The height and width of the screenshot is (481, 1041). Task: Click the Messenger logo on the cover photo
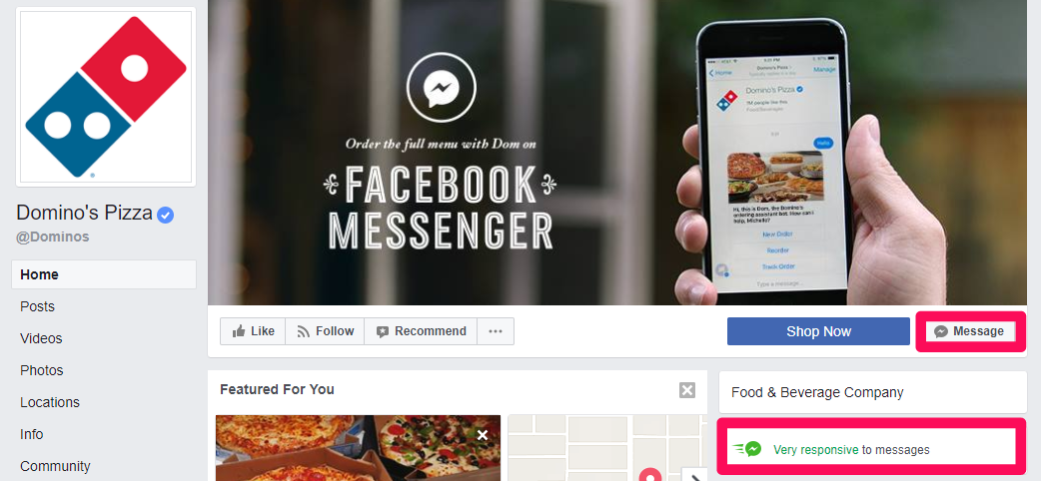pos(442,87)
